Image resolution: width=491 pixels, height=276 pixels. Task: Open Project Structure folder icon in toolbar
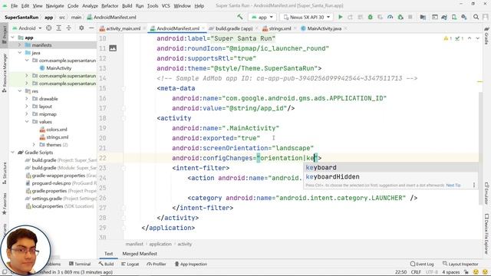pyautogui.click(x=423, y=17)
